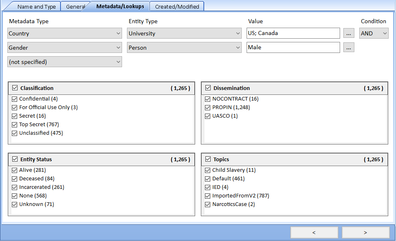Uncheck Secret (16)

[x=15, y=116]
